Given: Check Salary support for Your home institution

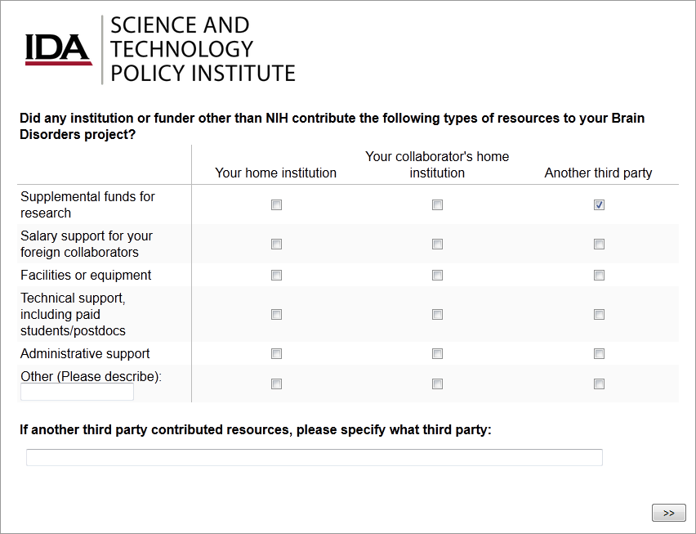Looking at the screenshot, I should point(276,245).
